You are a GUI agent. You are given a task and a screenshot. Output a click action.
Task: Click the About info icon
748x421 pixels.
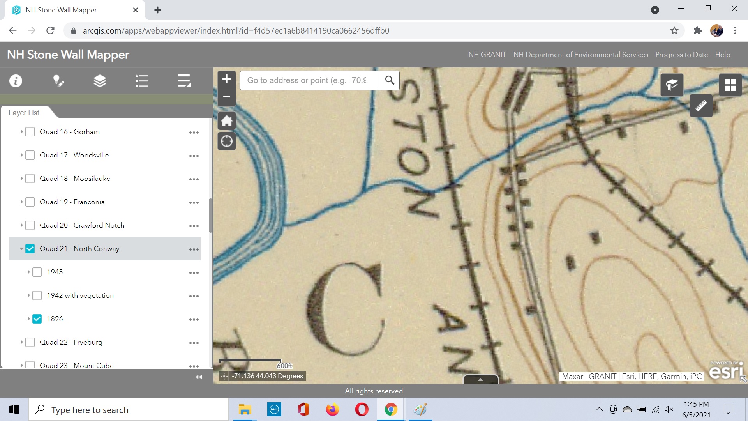[x=16, y=81]
